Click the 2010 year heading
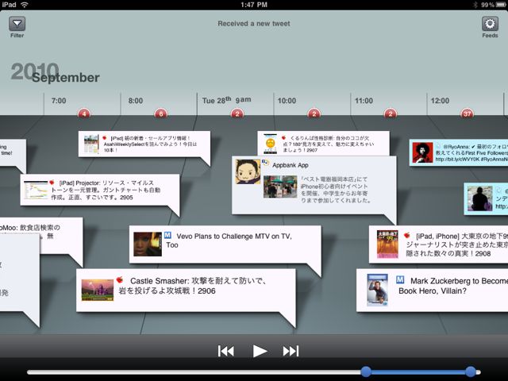The height and width of the screenshot is (381, 508). click(35, 71)
